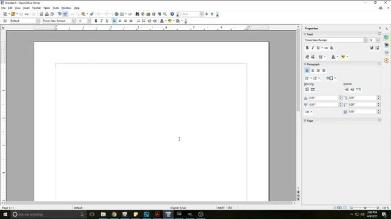The height and width of the screenshot is (219, 391).
Task: Toggle Italic in the formatting toolbar
Action: (101, 21)
